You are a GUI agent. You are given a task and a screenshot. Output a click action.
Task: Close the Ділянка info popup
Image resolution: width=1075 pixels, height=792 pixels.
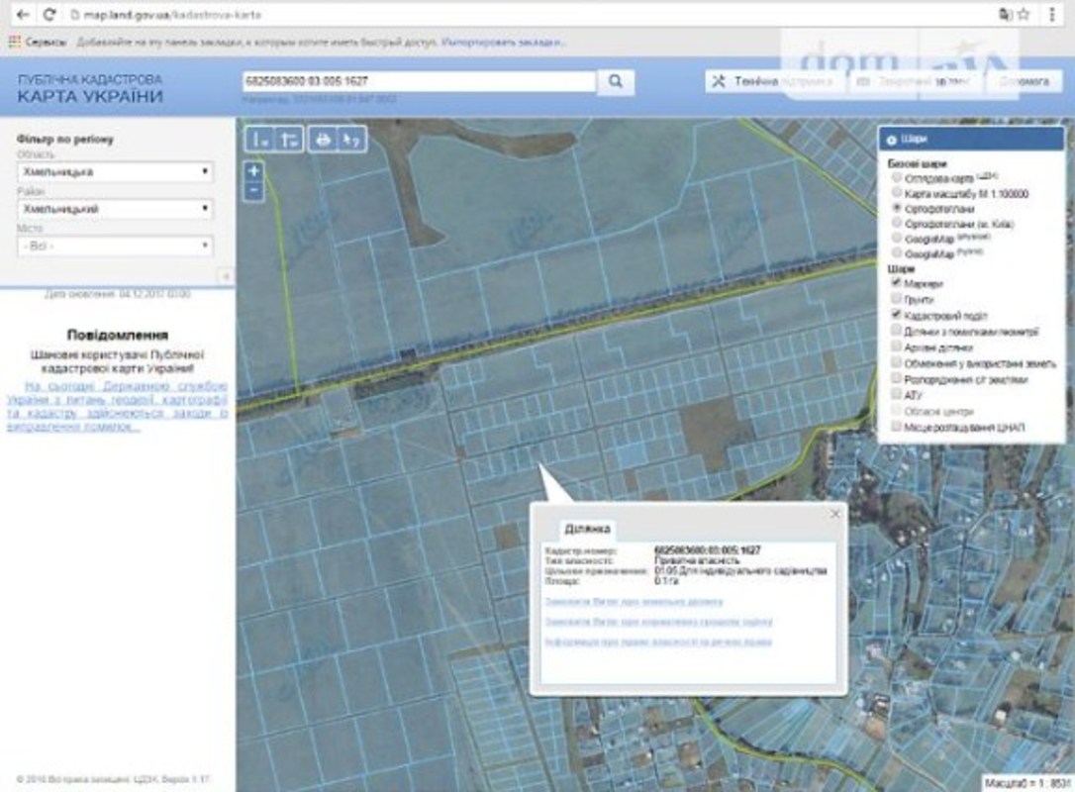point(834,514)
